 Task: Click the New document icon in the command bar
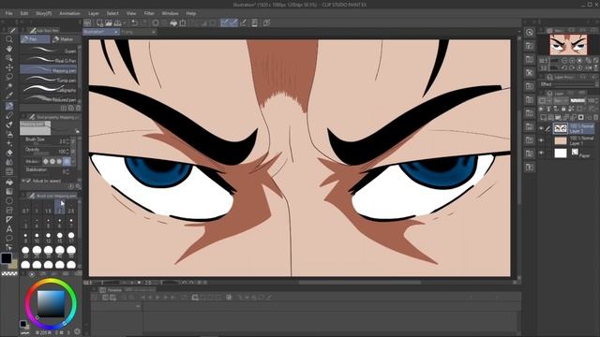click(x=100, y=22)
